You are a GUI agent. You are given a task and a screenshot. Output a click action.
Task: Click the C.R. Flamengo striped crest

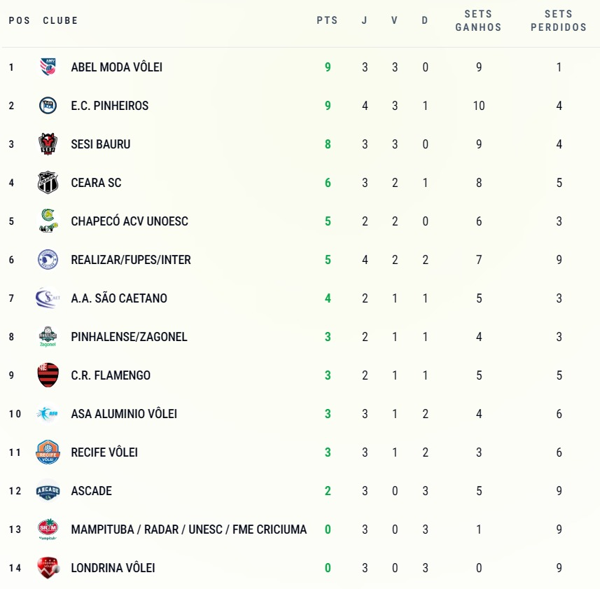[x=48, y=375]
